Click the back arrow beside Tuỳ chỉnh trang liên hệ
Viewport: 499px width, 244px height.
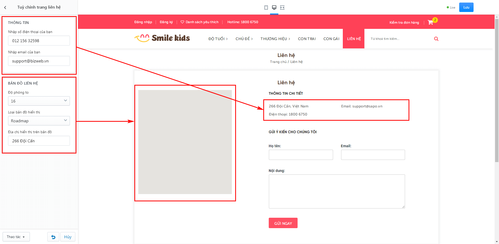[5, 8]
